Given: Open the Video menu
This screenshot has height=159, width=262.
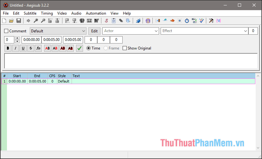Looking at the screenshot, I should point(62,13).
